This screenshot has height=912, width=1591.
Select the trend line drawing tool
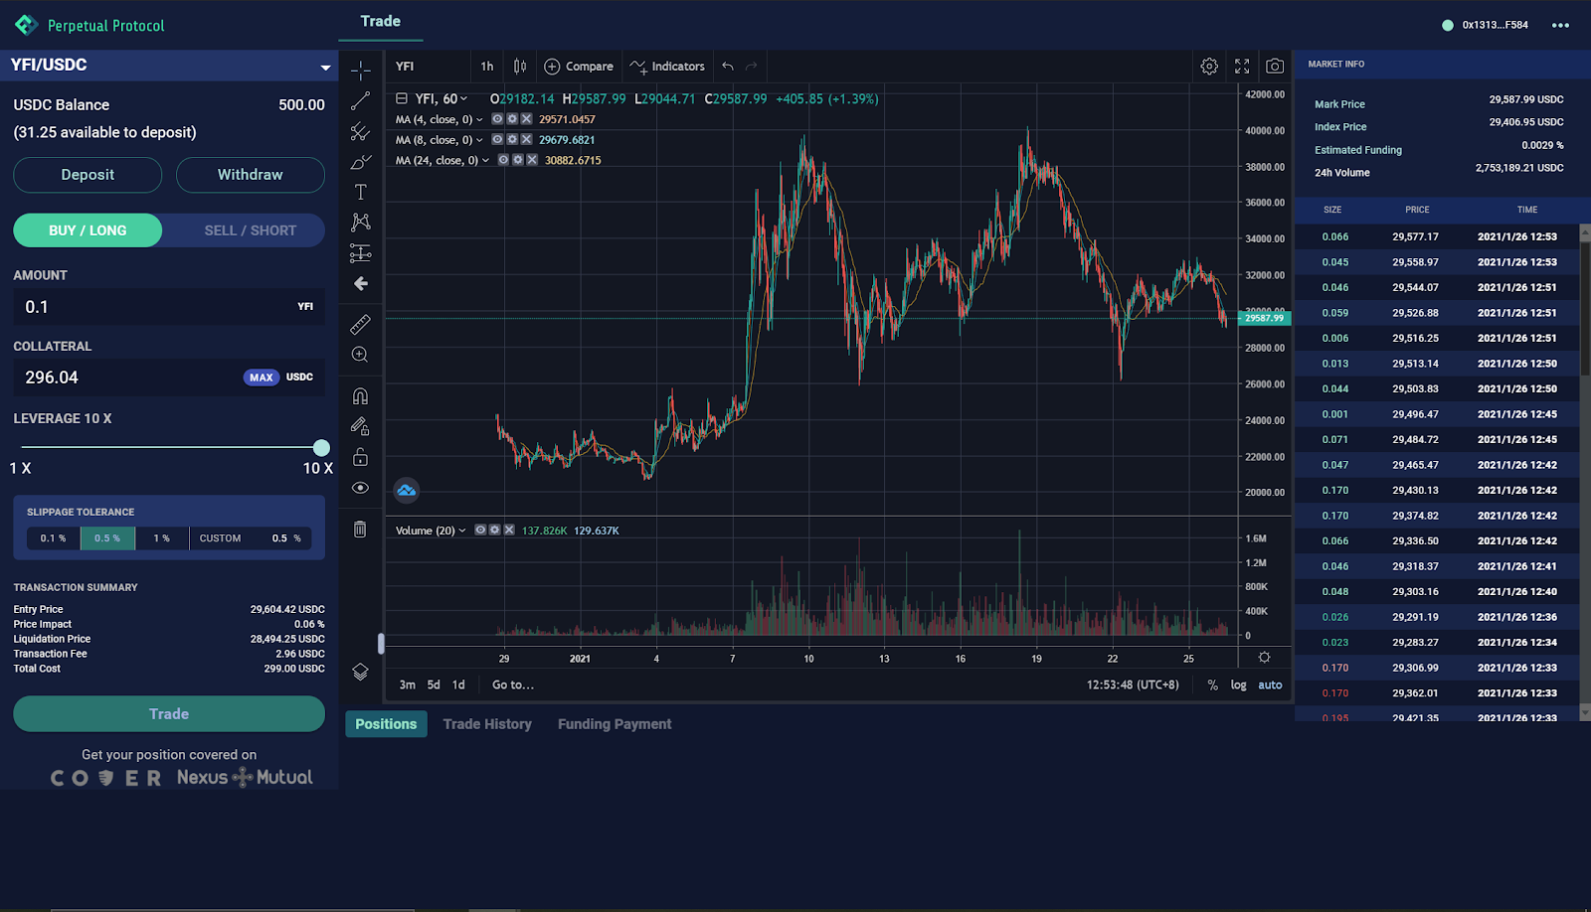[360, 101]
